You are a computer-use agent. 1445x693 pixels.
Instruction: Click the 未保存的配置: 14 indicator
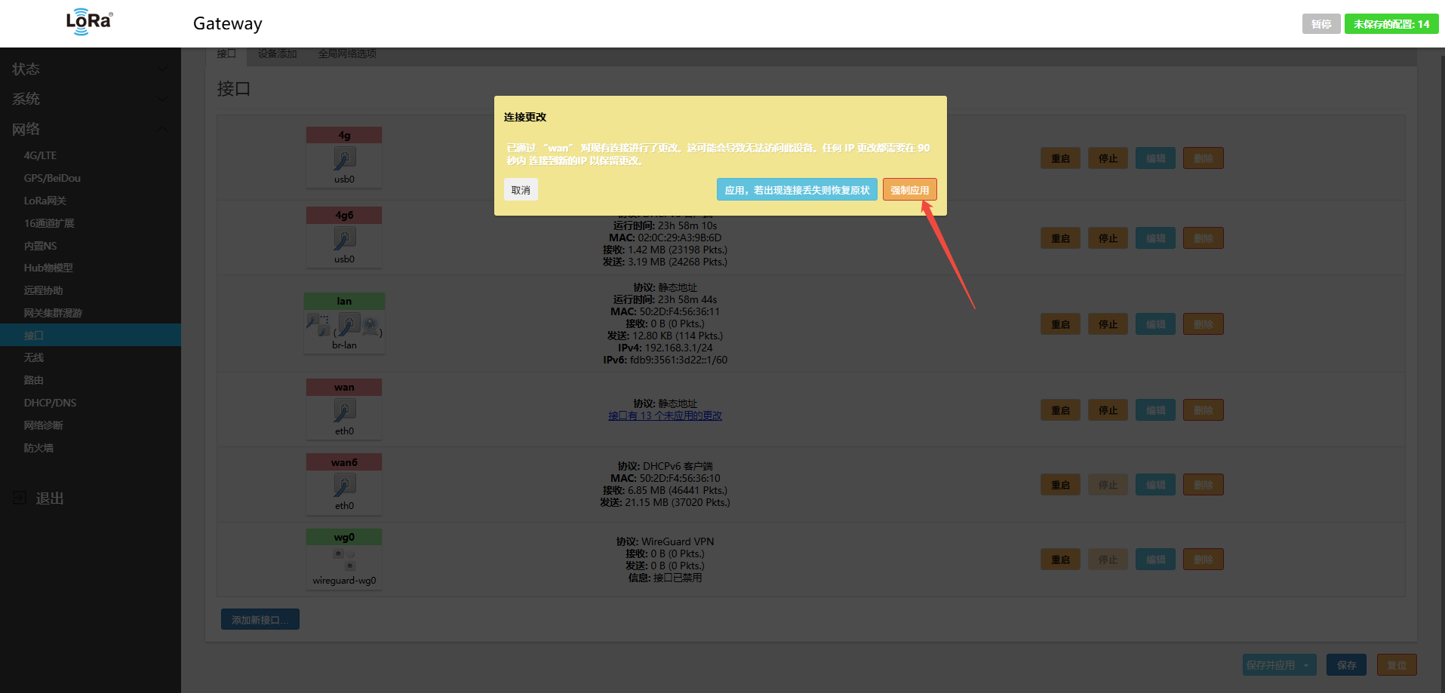click(x=1391, y=24)
